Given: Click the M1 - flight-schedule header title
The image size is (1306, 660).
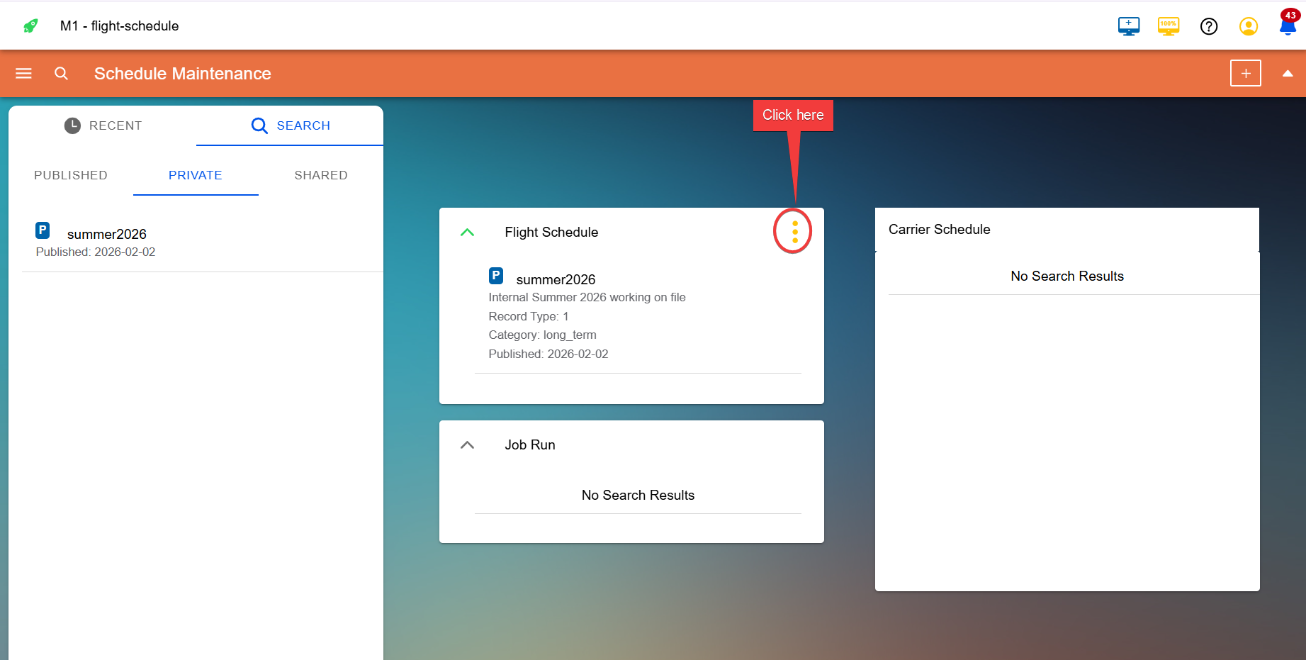Looking at the screenshot, I should click(119, 26).
